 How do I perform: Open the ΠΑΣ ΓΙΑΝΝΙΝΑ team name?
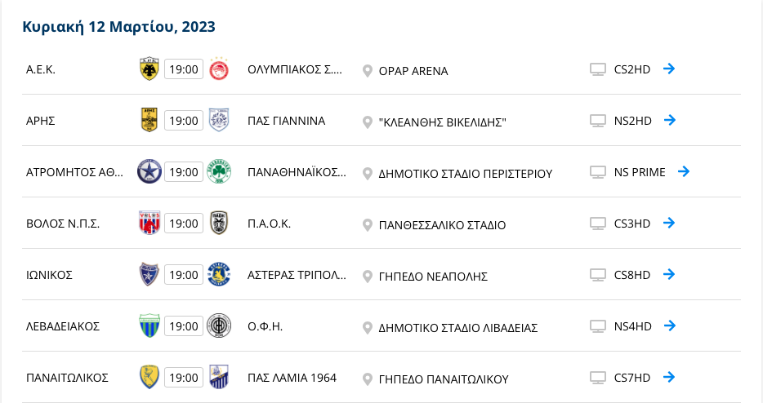pos(286,121)
